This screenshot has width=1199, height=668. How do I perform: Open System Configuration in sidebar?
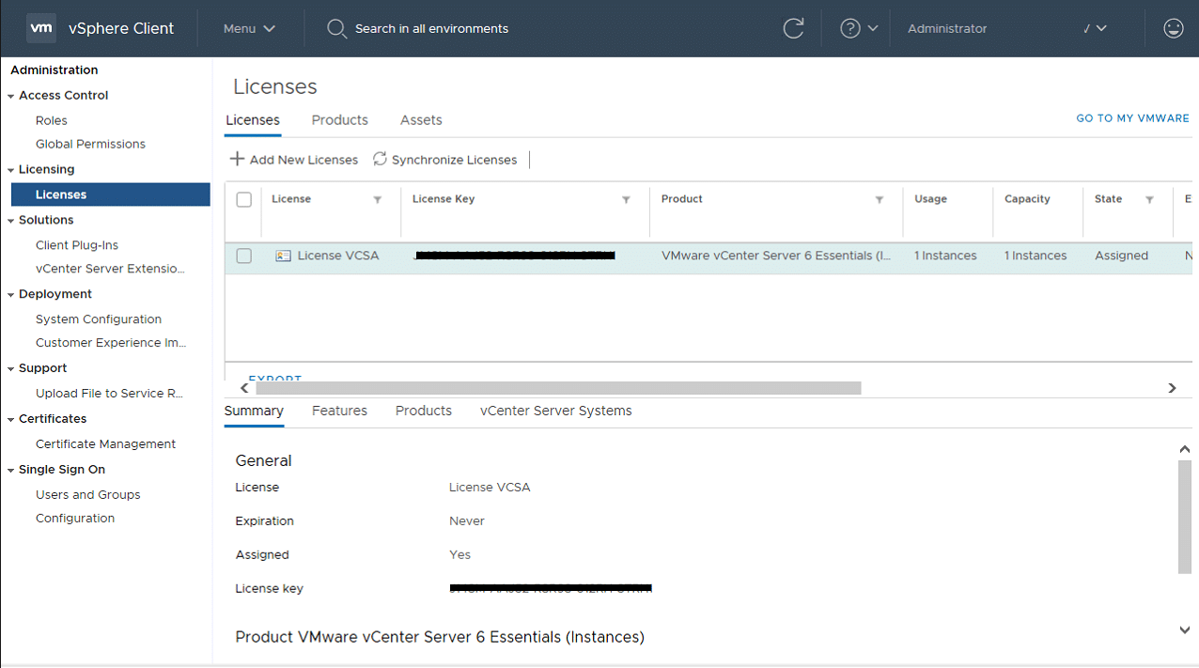[x=99, y=319]
